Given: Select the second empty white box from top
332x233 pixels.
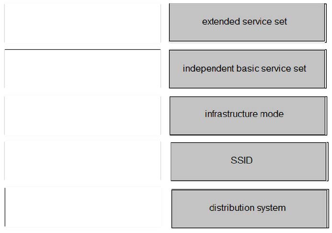Looking at the screenshot, I should [82, 69].
